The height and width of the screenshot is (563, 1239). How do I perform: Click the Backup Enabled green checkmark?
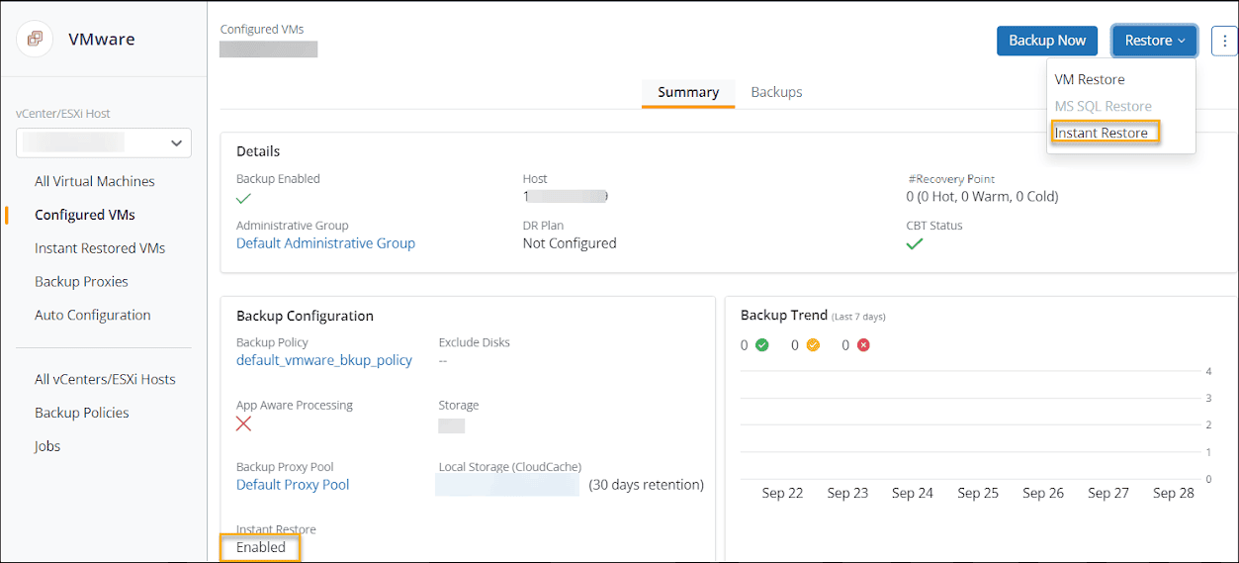pos(244,198)
